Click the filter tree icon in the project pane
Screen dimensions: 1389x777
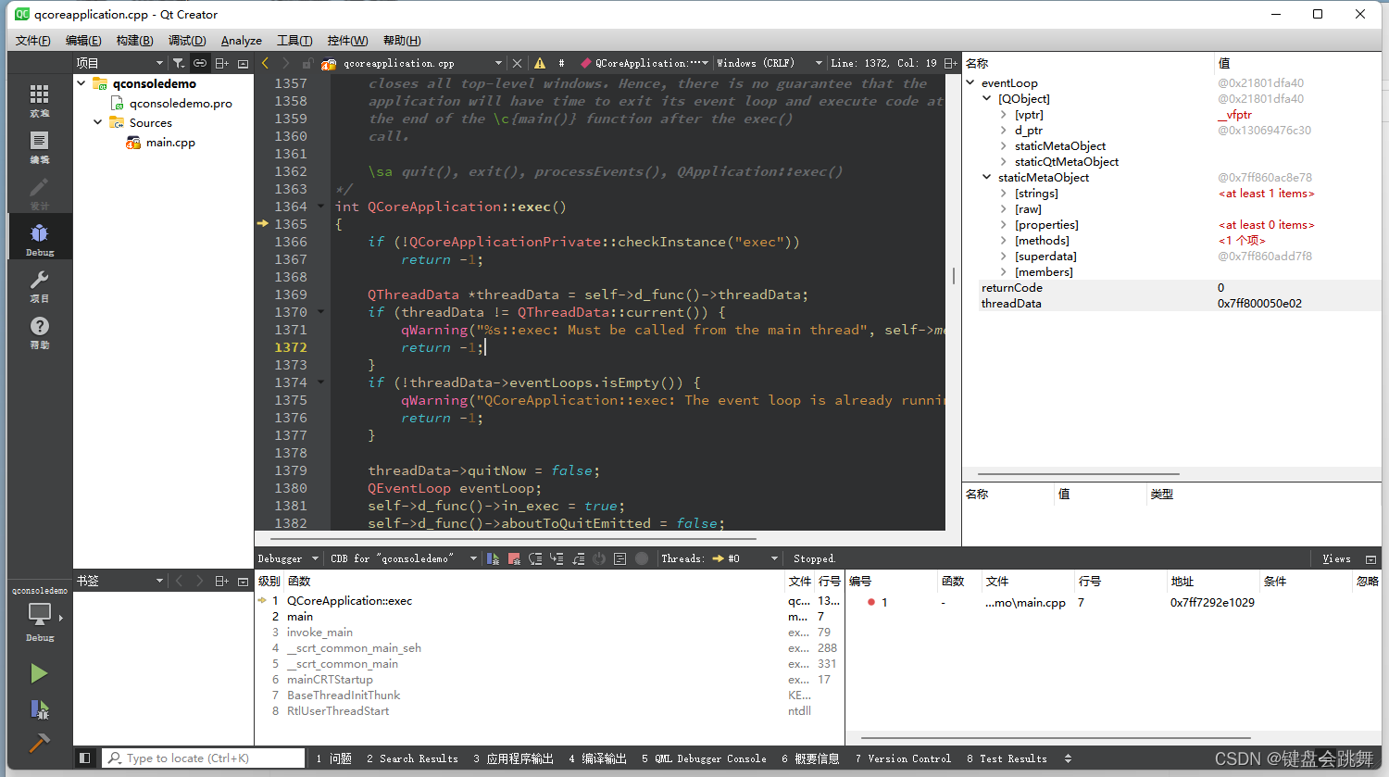click(x=178, y=63)
